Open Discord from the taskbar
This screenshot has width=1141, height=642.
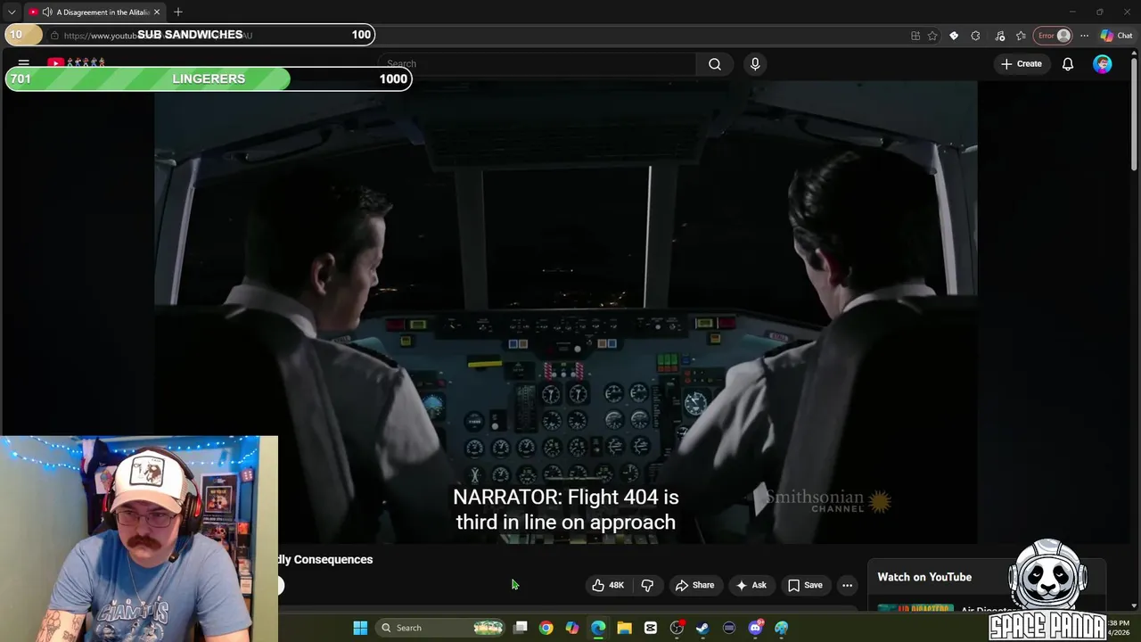pyautogui.click(x=755, y=628)
